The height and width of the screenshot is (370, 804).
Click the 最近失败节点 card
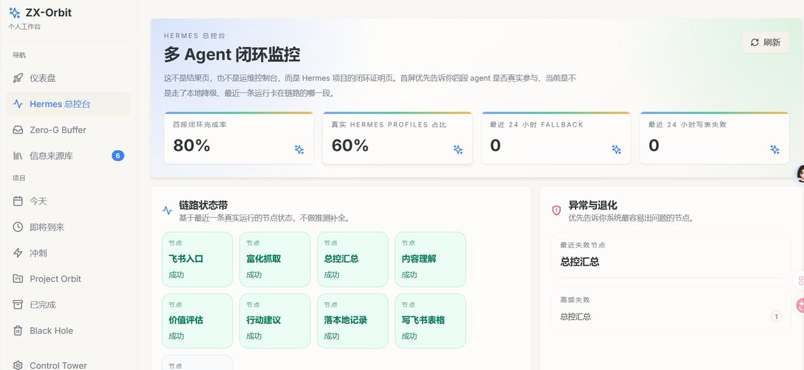coord(671,255)
